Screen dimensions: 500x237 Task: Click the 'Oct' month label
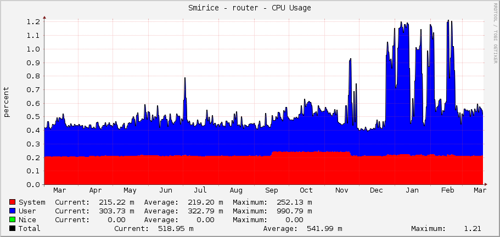306,190
